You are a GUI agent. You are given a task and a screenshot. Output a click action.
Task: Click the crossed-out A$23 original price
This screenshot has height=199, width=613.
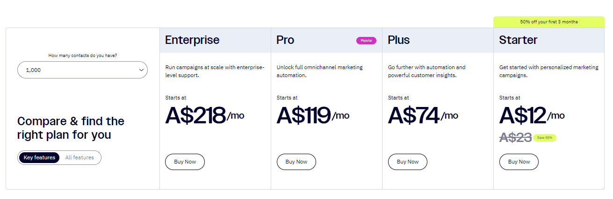[x=515, y=137]
